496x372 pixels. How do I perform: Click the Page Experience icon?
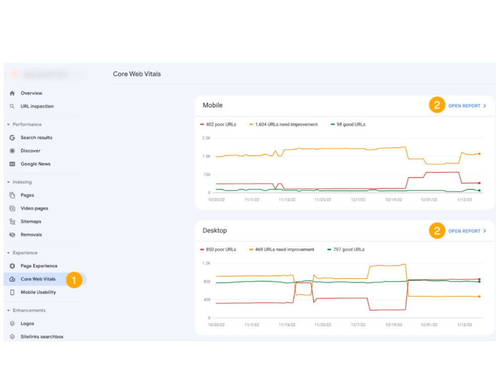(x=12, y=266)
